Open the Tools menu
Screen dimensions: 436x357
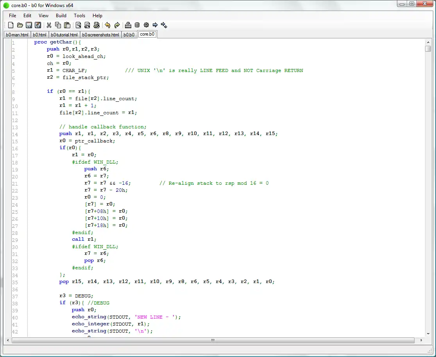(x=79, y=16)
